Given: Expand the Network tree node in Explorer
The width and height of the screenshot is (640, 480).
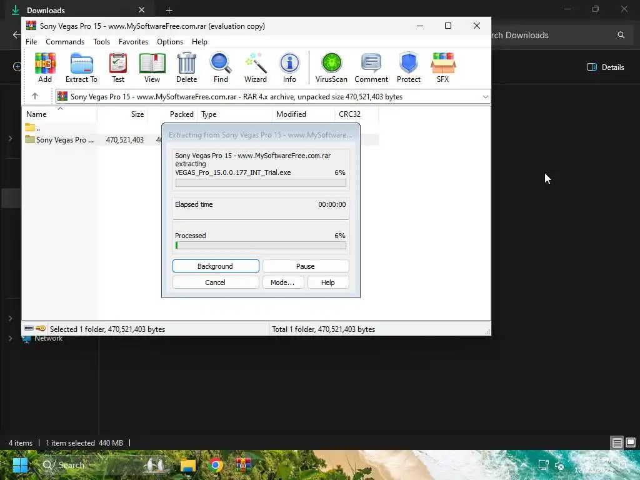Looking at the screenshot, I should [10, 338].
